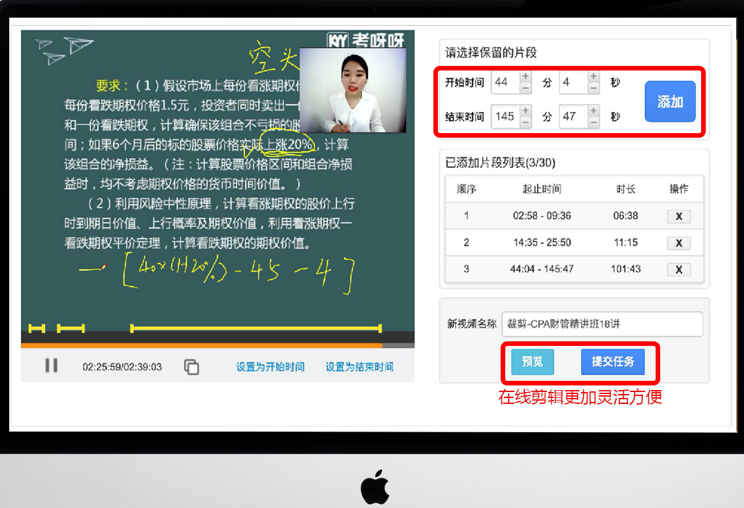The image size is (744, 508).
Task: Click the 06:38 duration cell
Action: [x=625, y=215]
